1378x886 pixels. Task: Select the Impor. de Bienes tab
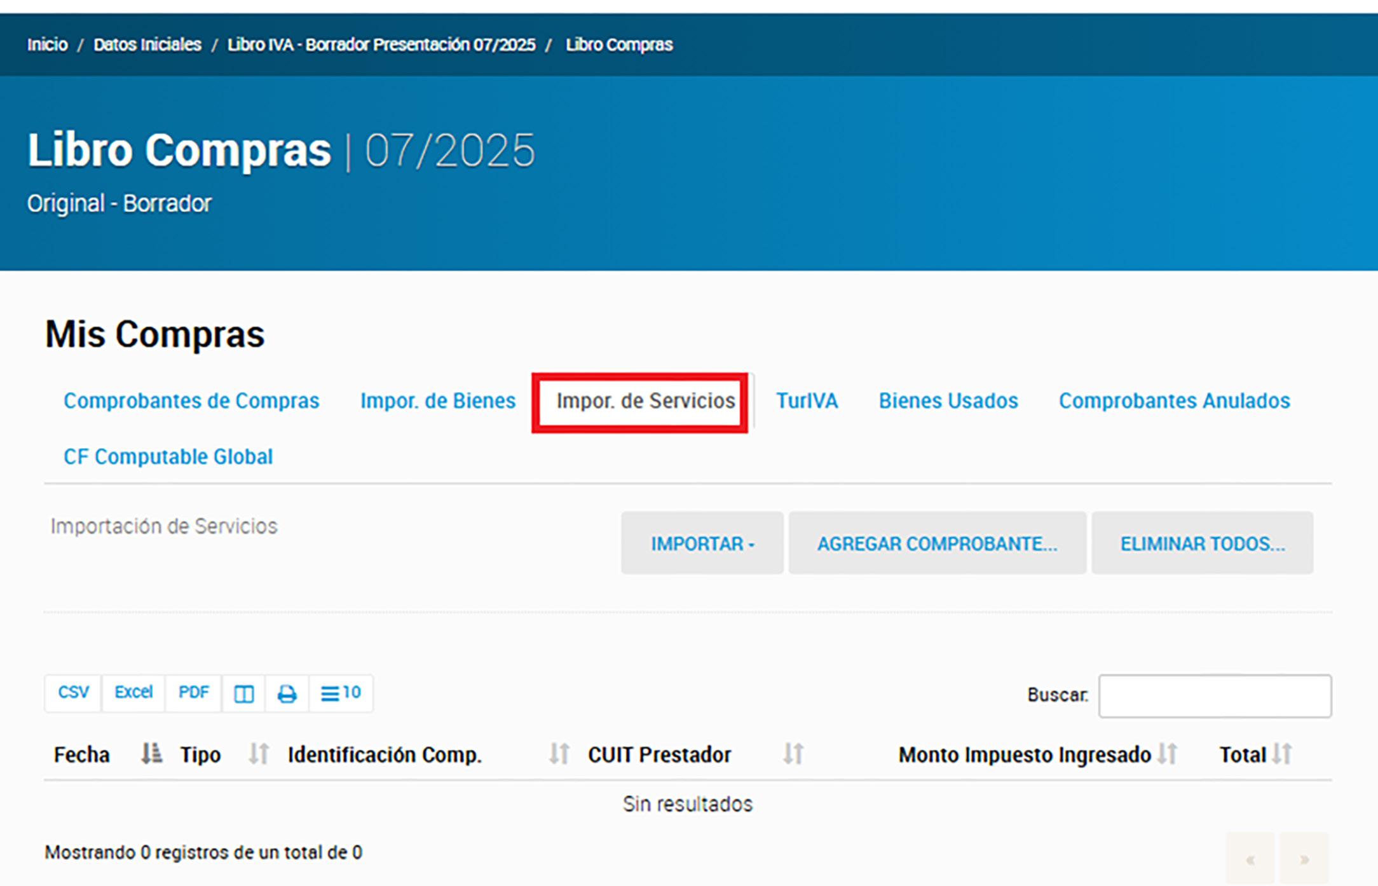[437, 401]
